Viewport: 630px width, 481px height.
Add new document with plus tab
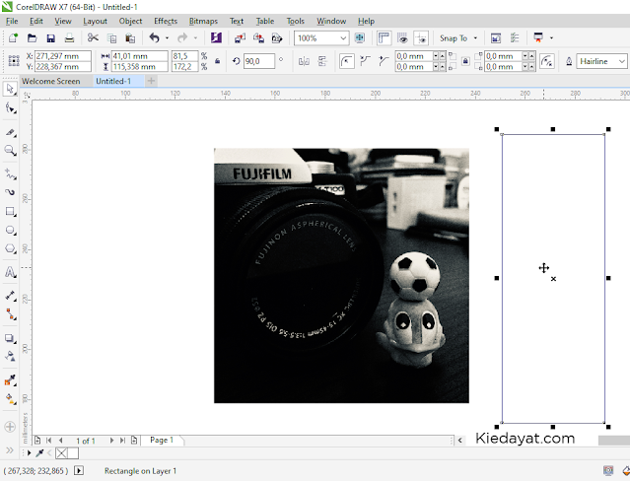[x=151, y=81]
